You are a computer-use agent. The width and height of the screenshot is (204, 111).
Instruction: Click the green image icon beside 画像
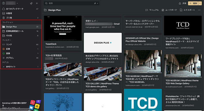click(4, 53)
